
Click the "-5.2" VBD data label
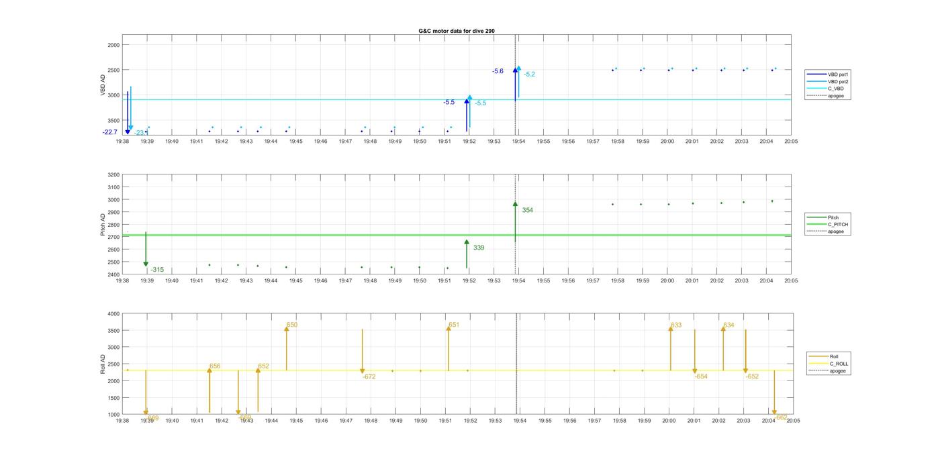tap(530, 74)
